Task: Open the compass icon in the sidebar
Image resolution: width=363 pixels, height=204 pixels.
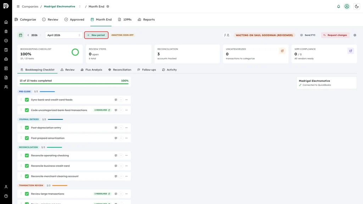Action: click(x=6, y=40)
